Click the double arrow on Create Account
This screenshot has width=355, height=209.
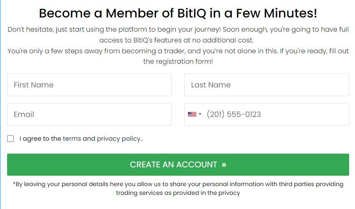point(224,164)
